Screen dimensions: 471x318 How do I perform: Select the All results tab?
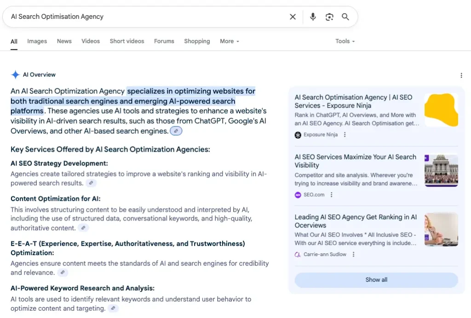coord(14,41)
